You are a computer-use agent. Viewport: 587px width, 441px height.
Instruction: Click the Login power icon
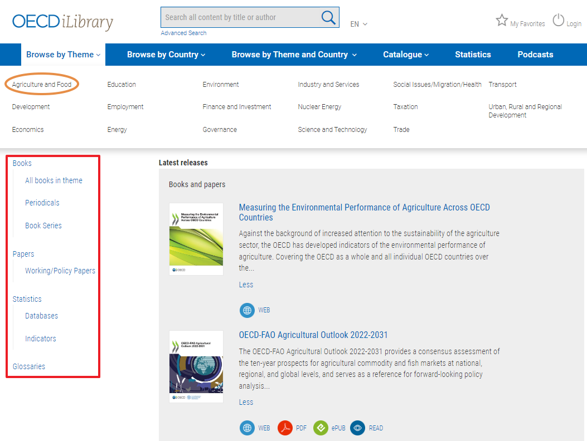click(559, 21)
